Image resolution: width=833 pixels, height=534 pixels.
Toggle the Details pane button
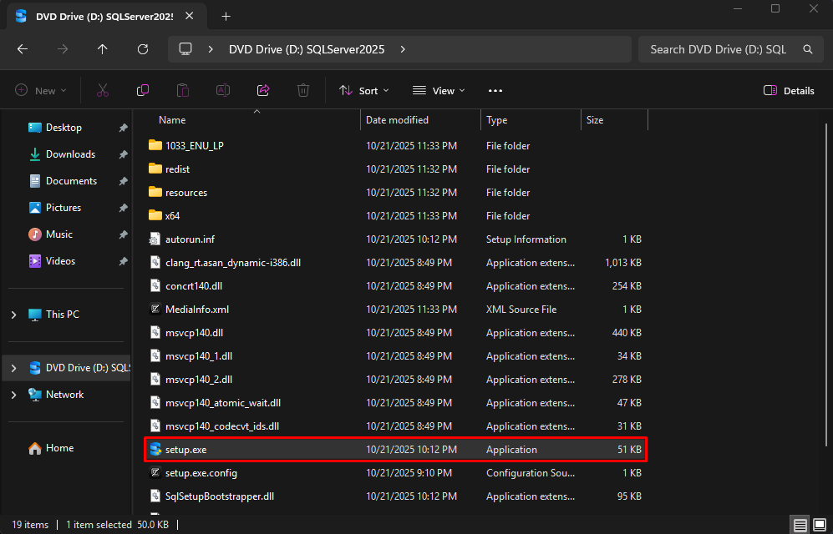click(x=789, y=91)
